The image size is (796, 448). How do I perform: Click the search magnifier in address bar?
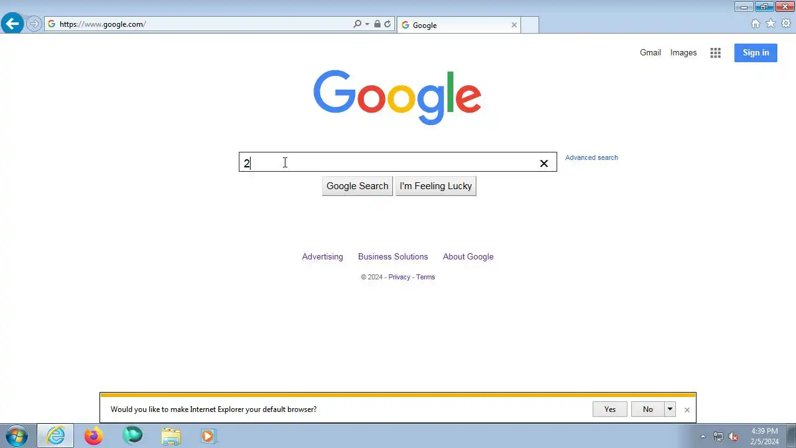(x=357, y=24)
